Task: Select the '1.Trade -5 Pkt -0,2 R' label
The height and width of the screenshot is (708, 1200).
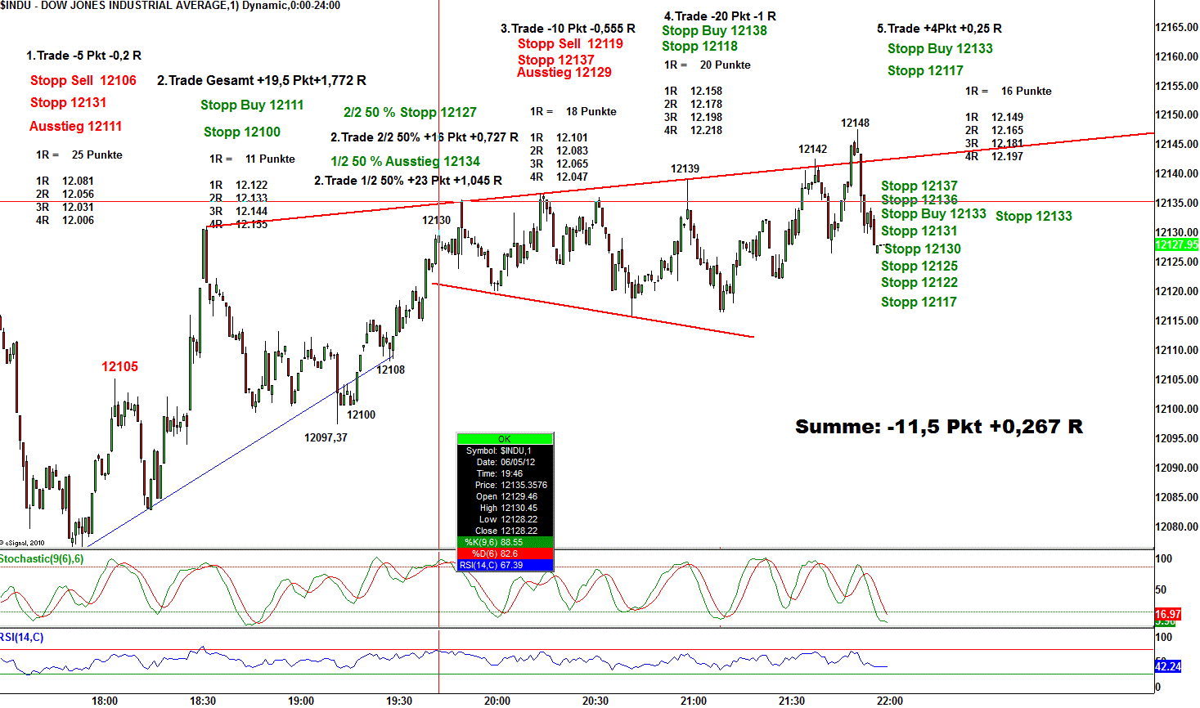Action: [x=83, y=56]
